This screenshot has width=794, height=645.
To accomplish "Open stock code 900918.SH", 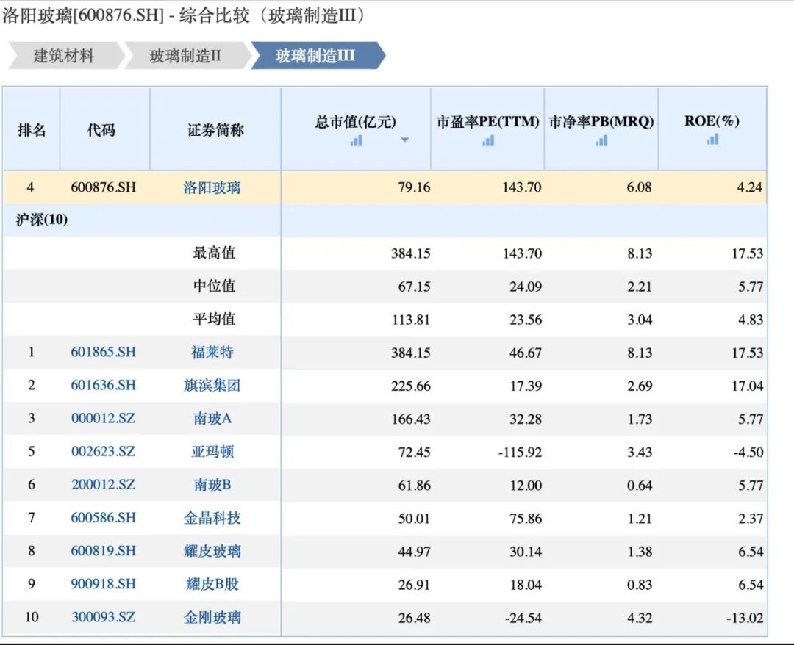I will click(104, 584).
